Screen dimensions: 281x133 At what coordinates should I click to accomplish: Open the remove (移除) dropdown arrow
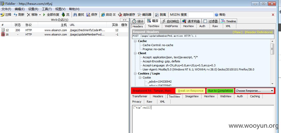(40, 15)
